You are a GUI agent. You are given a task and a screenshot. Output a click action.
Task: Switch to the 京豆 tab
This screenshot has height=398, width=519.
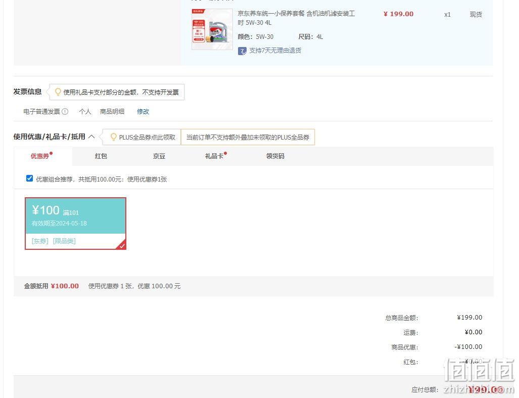click(x=159, y=156)
